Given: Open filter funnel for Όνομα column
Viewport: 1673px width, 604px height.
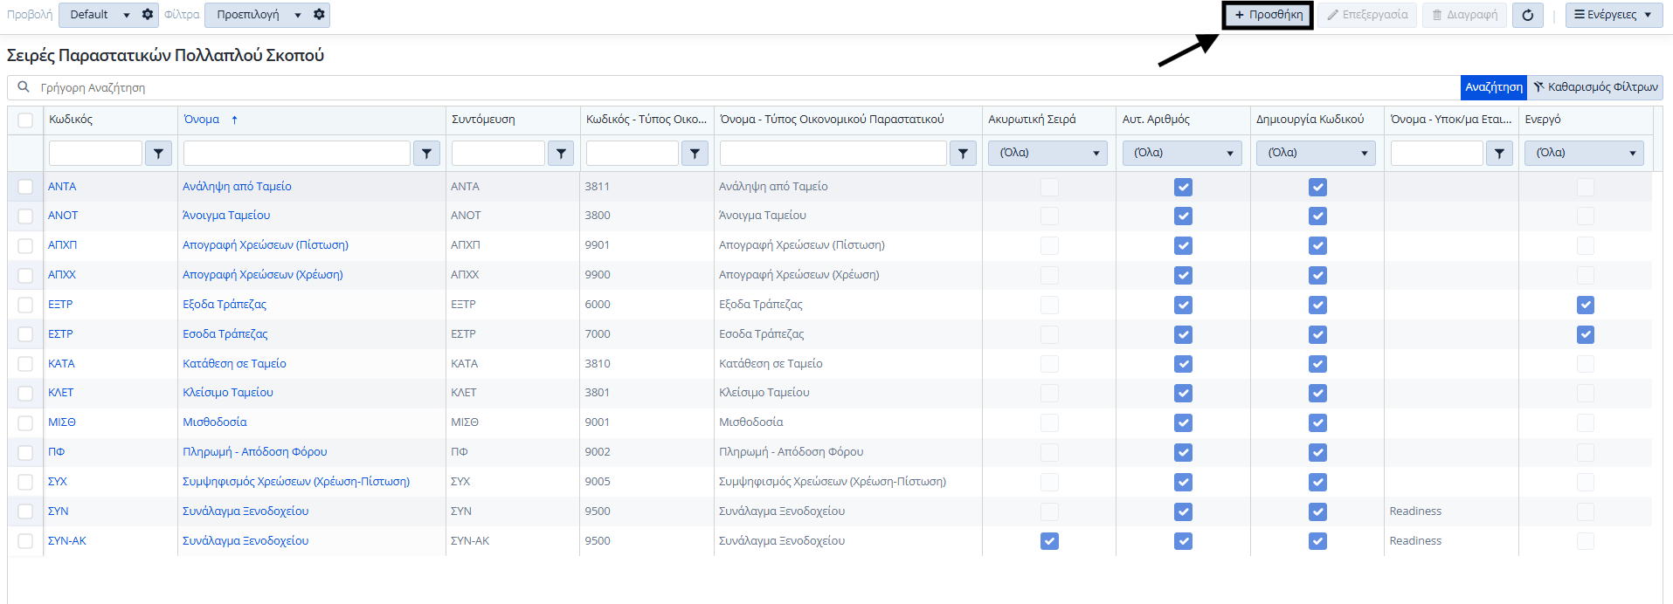Looking at the screenshot, I should 426,154.
